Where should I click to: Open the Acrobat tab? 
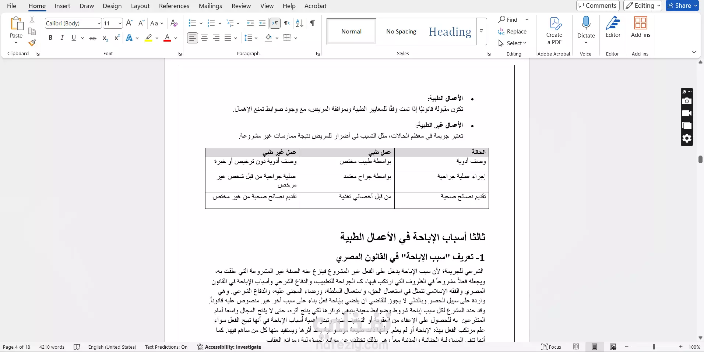coord(316,6)
